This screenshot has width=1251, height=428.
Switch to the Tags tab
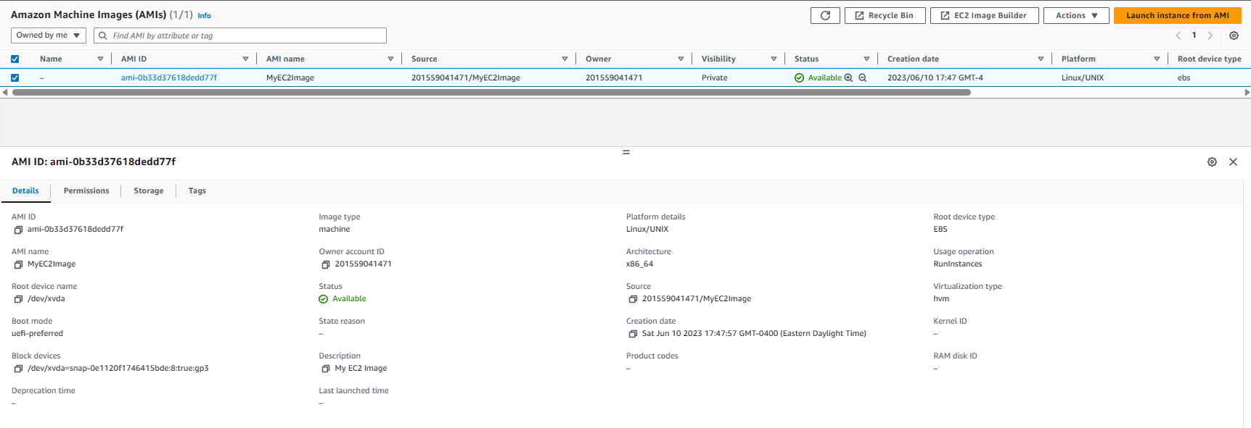coord(197,191)
